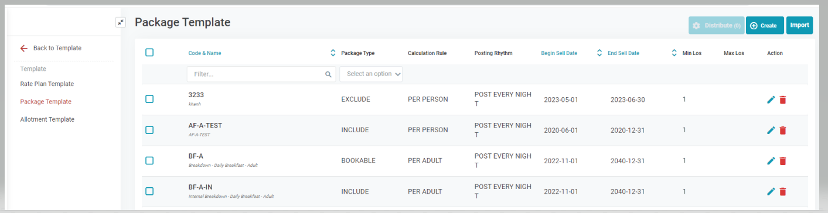Click the pencil icon for BF-A
This screenshot has height=213, width=828.
[771, 161]
